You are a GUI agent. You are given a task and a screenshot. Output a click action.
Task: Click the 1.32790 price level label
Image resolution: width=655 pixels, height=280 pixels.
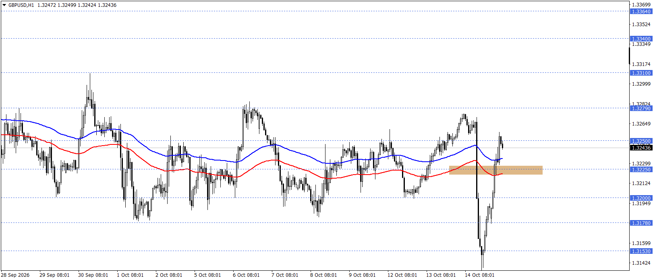click(641, 109)
